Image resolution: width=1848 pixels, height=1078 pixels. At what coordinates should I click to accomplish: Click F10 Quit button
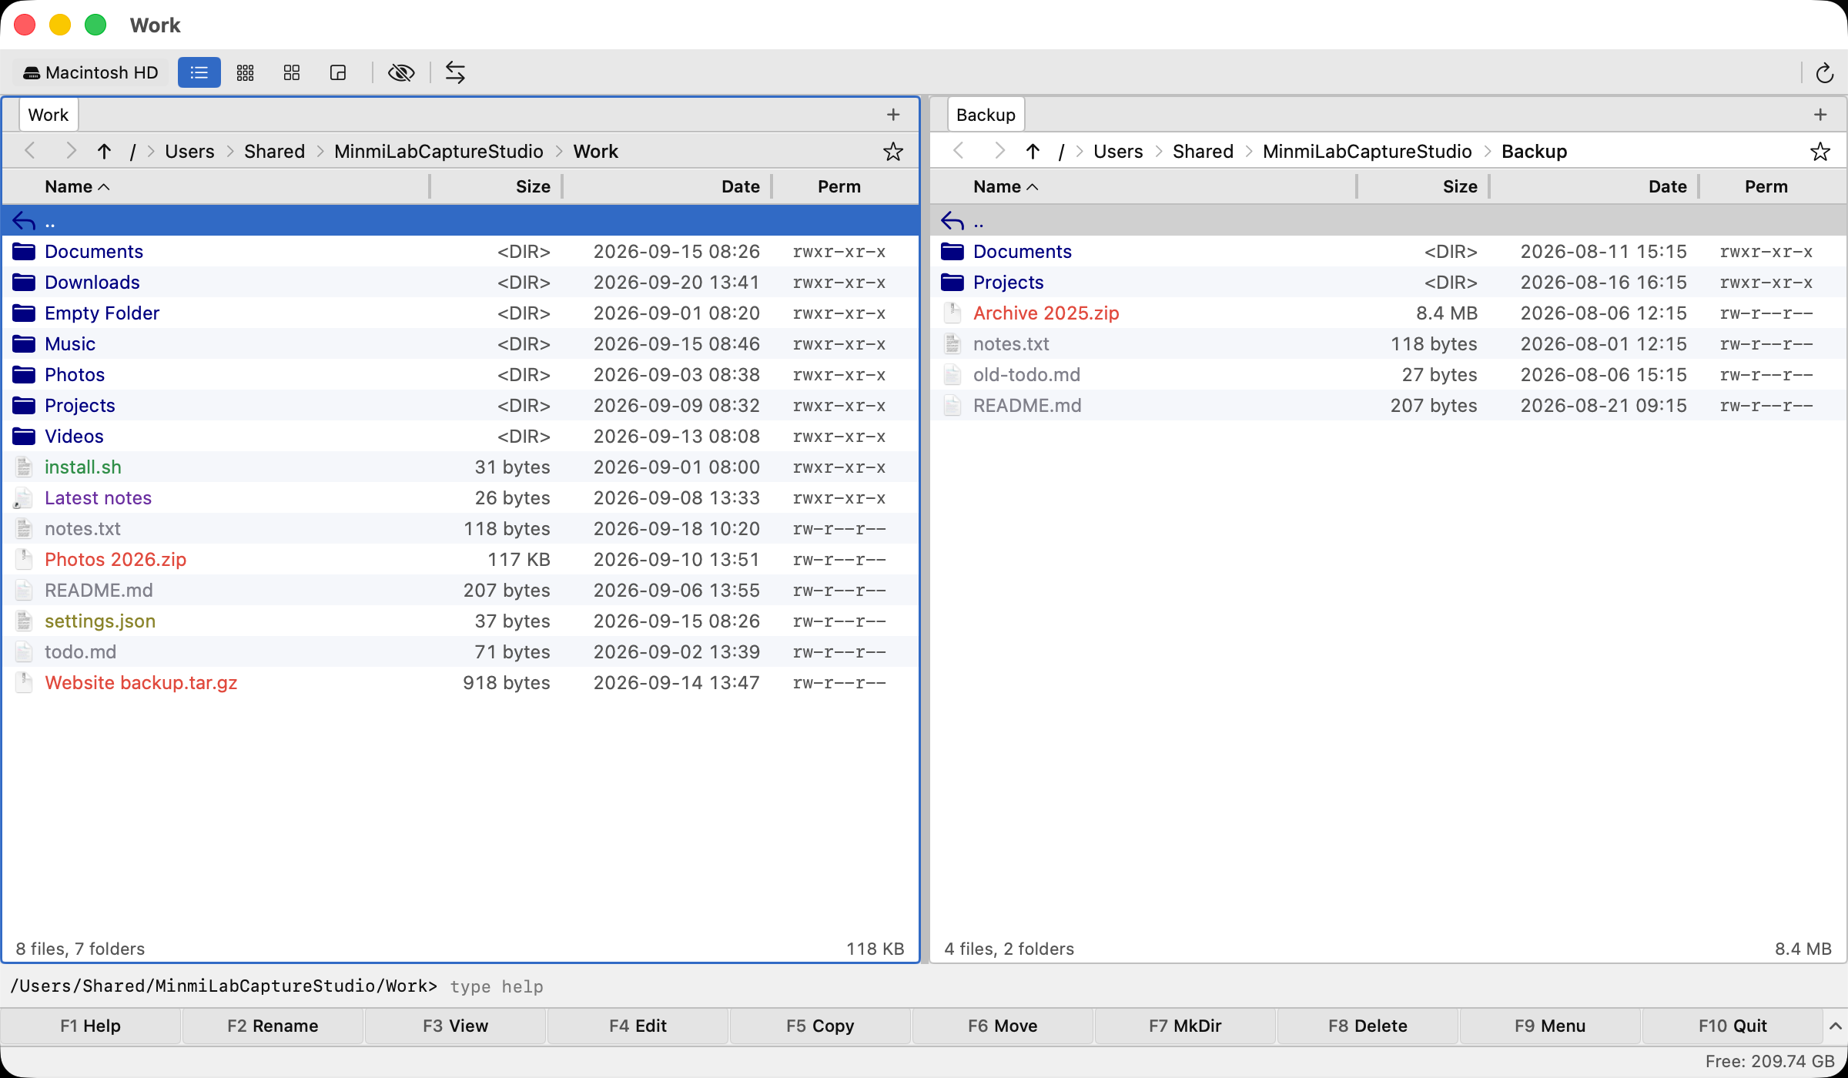(x=1732, y=1026)
